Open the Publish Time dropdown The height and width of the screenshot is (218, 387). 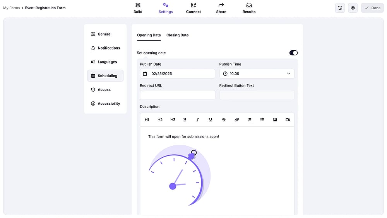pos(257,74)
